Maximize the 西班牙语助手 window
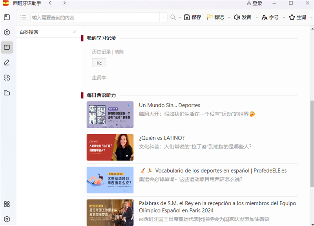The height and width of the screenshot is (226, 314). tap(291, 3)
